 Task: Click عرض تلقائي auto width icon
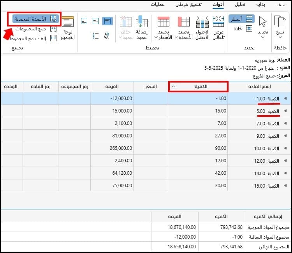point(218,21)
